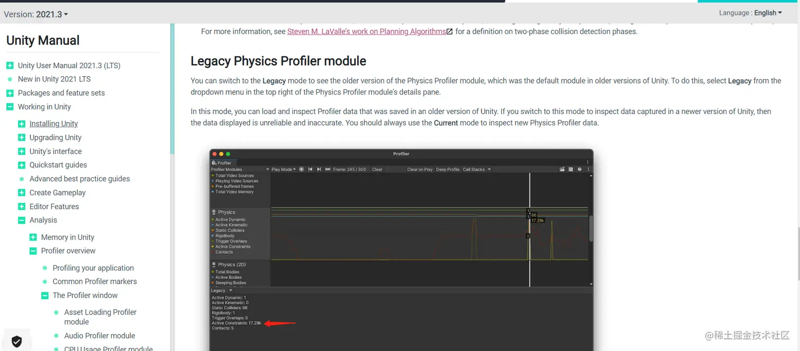Open Asset Loading Profiler module page
The height and width of the screenshot is (351, 800).
101,317
